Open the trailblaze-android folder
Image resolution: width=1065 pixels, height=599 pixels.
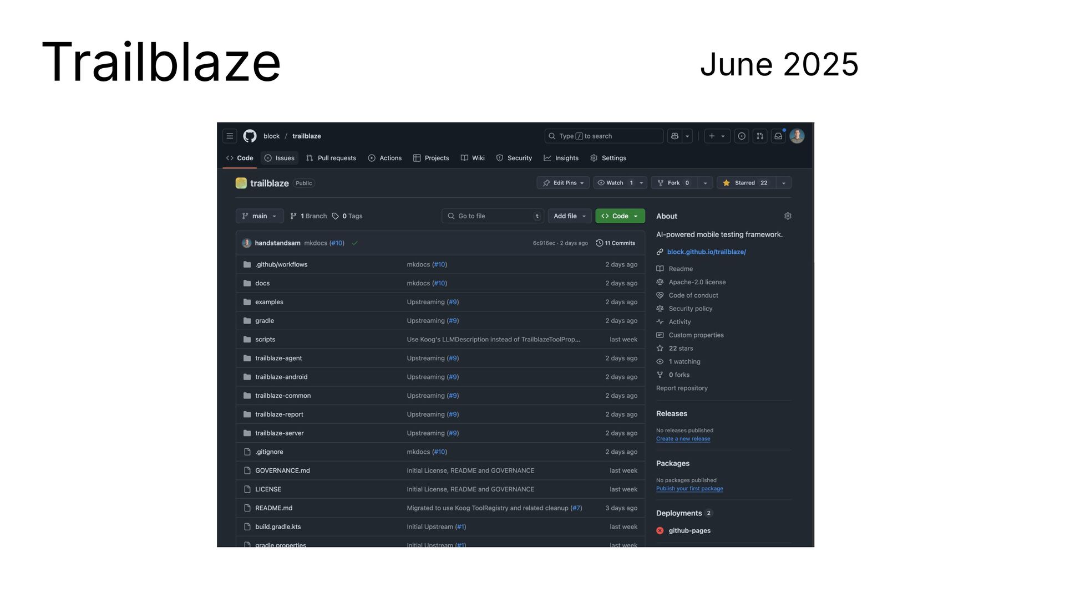tap(281, 377)
